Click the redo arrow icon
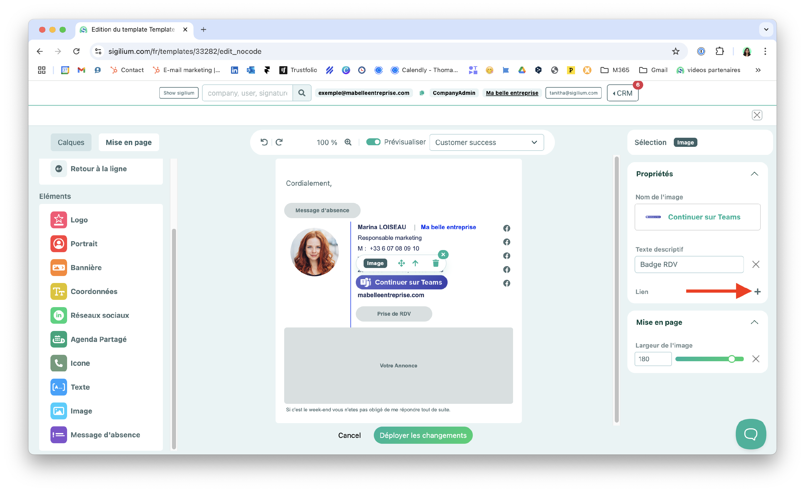 pos(279,142)
